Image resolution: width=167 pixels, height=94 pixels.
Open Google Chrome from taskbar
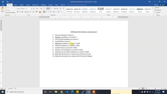61,92
